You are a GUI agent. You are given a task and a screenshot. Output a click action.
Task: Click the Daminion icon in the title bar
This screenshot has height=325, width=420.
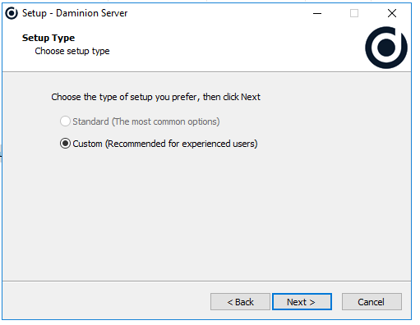coord(12,13)
